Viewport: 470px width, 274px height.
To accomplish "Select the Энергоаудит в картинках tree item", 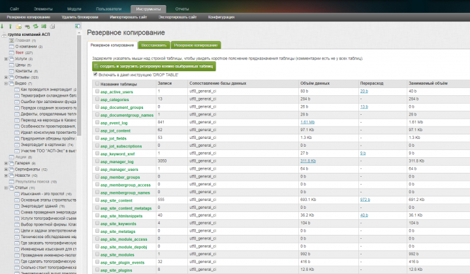I will tap(43, 145).
